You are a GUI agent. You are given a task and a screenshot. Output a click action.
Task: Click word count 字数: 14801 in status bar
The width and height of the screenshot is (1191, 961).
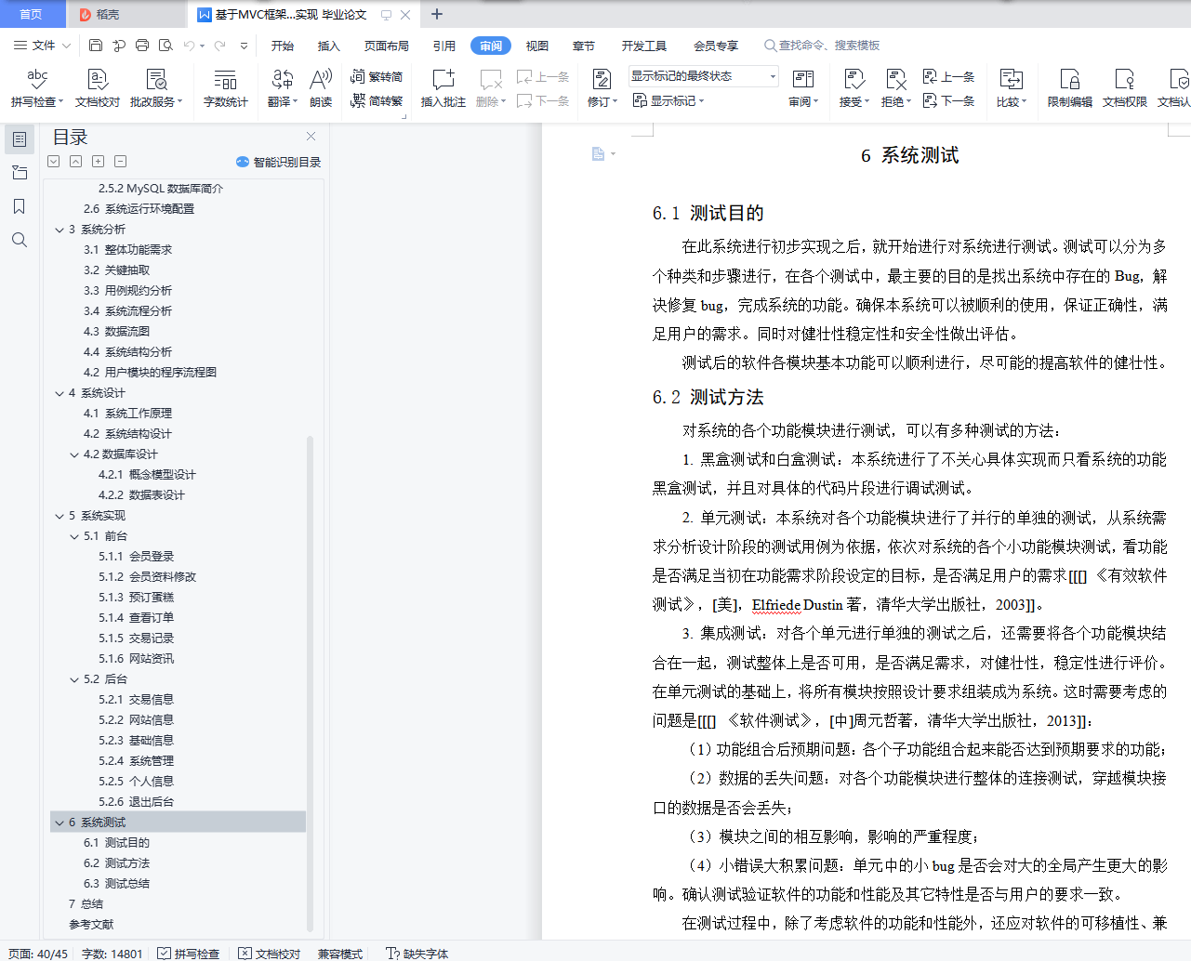(x=112, y=954)
